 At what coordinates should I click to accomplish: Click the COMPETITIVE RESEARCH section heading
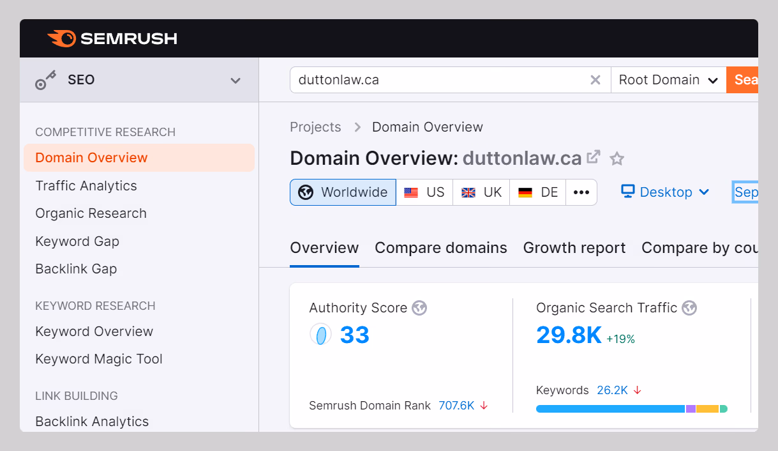(105, 132)
